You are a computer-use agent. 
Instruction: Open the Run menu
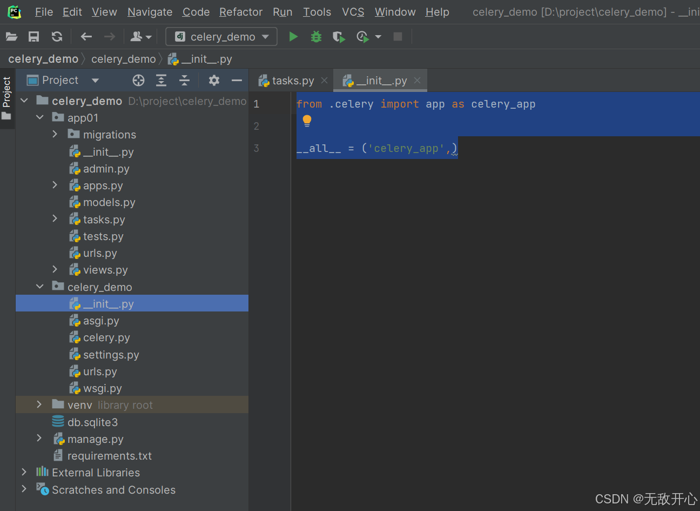coord(282,12)
